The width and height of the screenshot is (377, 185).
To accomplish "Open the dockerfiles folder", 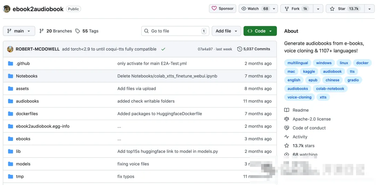I will tap(27, 114).
